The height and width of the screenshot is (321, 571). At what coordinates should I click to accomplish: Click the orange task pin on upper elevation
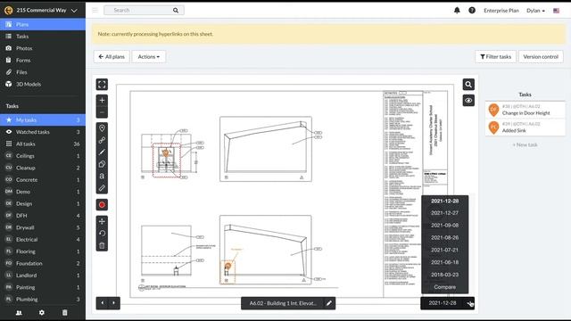click(166, 152)
